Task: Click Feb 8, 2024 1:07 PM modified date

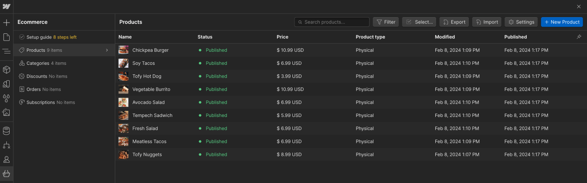Action: tap(457, 155)
